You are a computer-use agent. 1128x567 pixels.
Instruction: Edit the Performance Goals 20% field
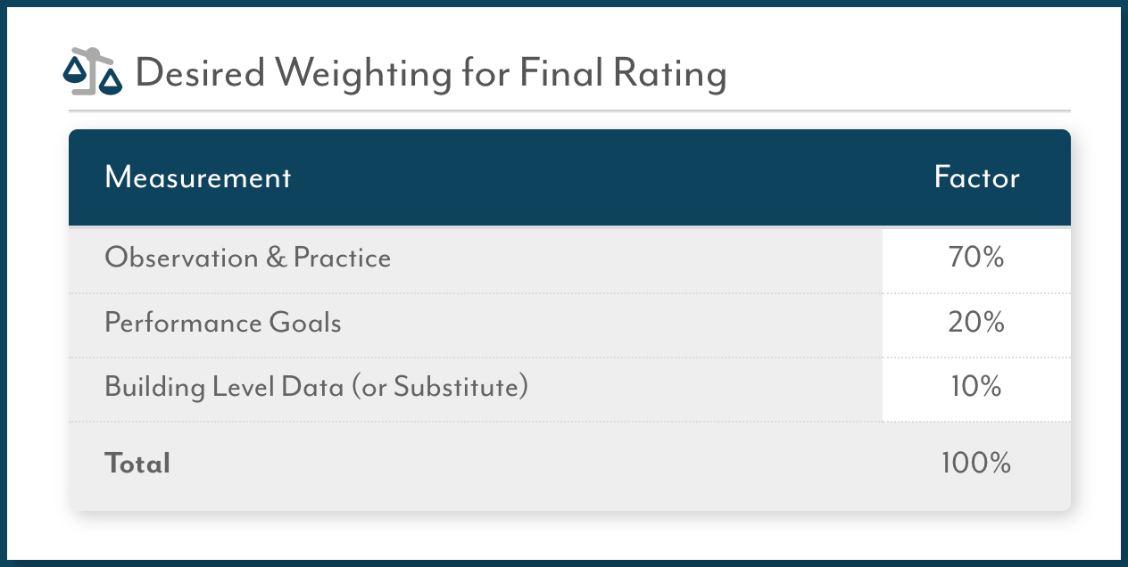coord(976,325)
